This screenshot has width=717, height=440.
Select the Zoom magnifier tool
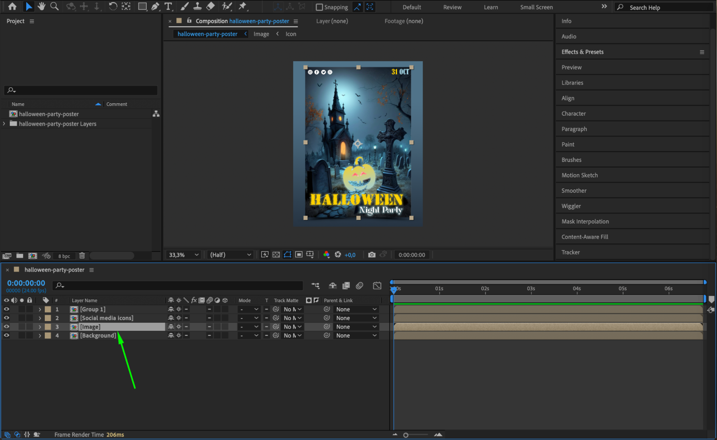54,6
